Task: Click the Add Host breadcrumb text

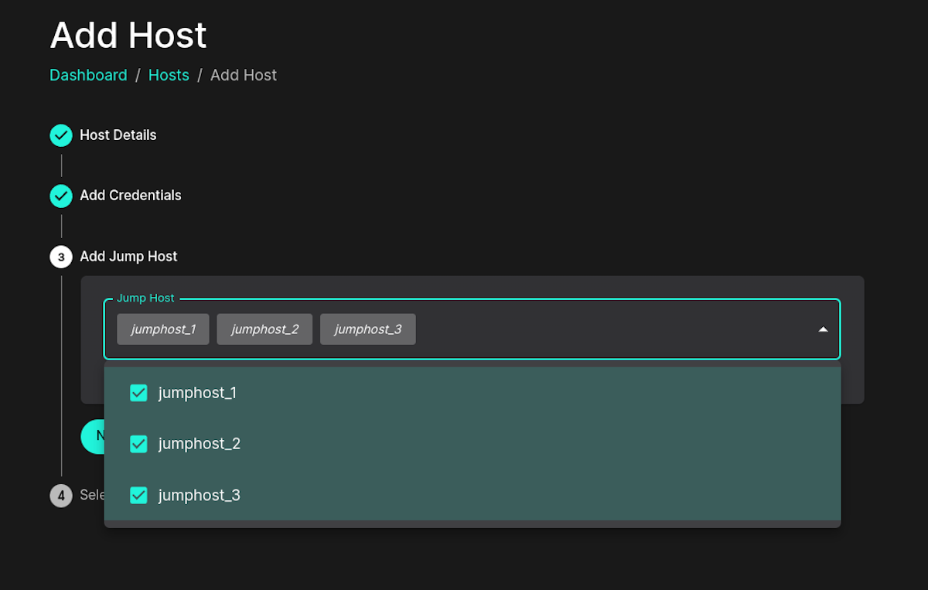Action: 243,74
